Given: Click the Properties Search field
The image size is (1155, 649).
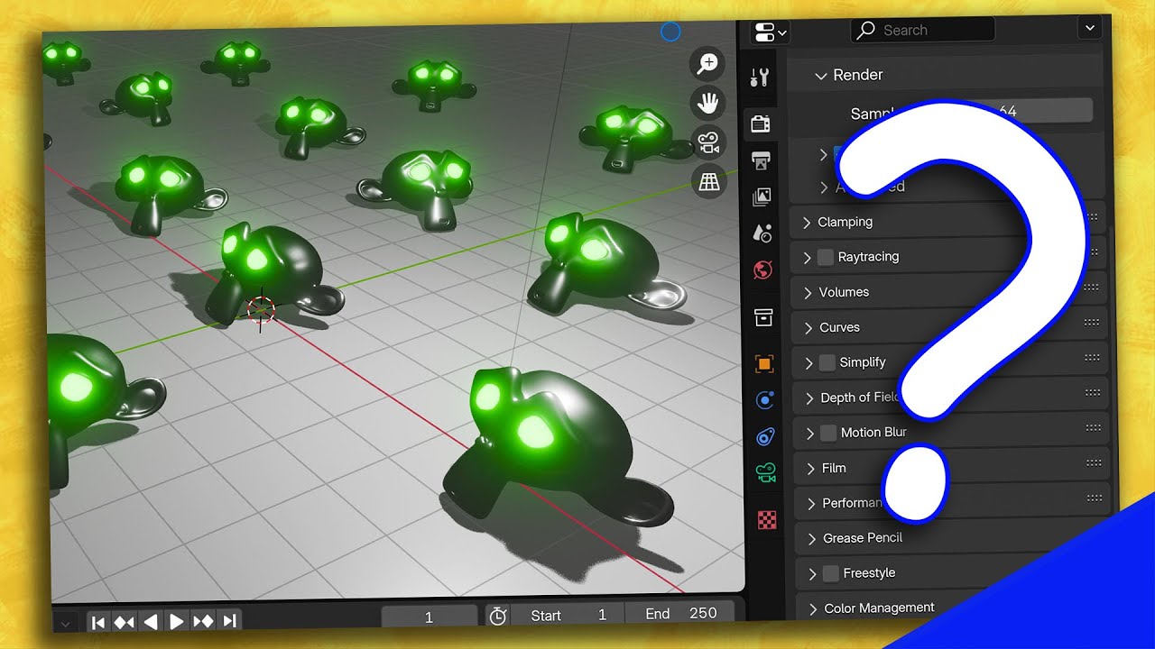Looking at the screenshot, I should [922, 30].
